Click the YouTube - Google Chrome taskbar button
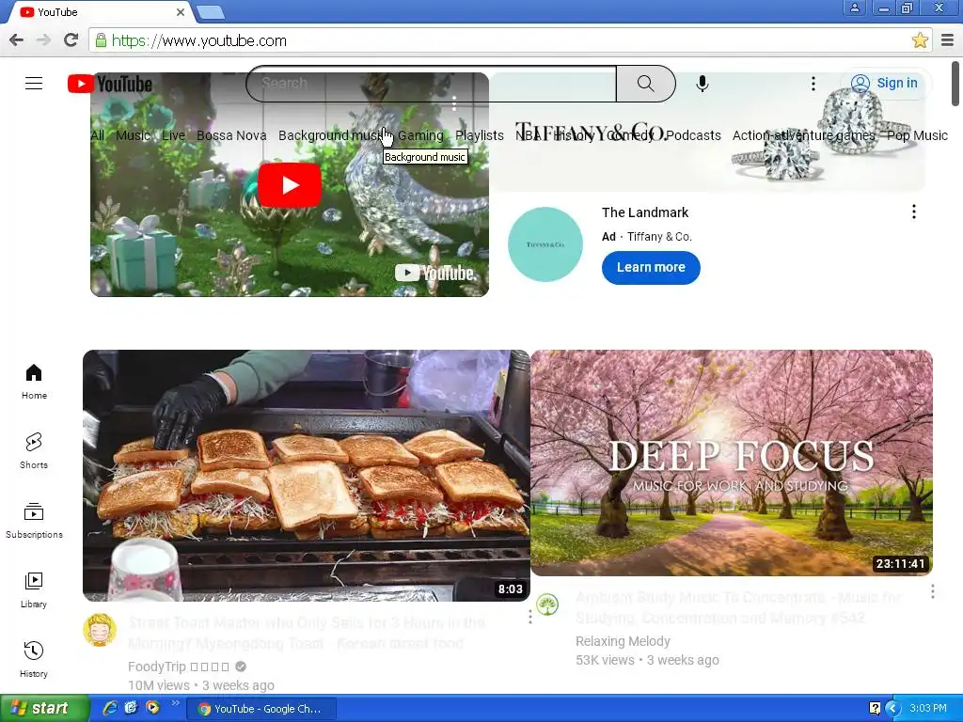Image resolution: width=963 pixels, height=722 pixels. (261, 709)
